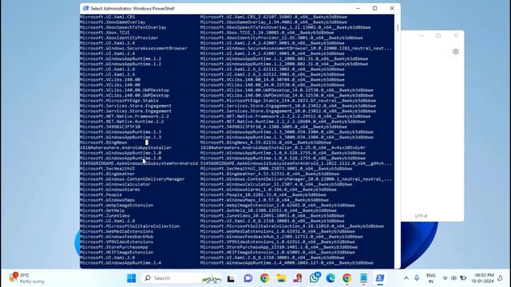Open Task View from the taskbar
This screenshot has width=511, height=287.
231,278
